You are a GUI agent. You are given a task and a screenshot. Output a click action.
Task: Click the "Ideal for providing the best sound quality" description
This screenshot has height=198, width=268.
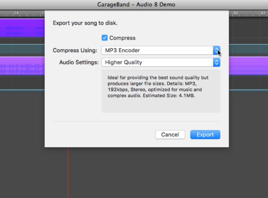point(158,86)
